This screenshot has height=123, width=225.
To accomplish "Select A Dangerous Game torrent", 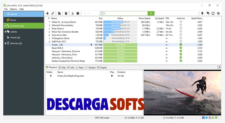I will [x=60, y=38].
